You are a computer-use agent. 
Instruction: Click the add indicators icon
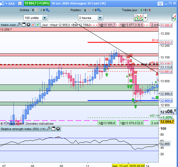click(x=138, y=18)
